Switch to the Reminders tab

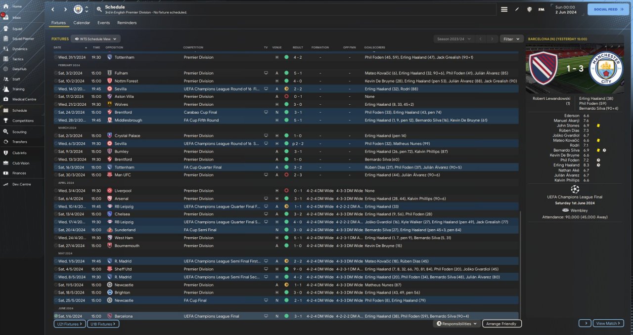point(127,23)
